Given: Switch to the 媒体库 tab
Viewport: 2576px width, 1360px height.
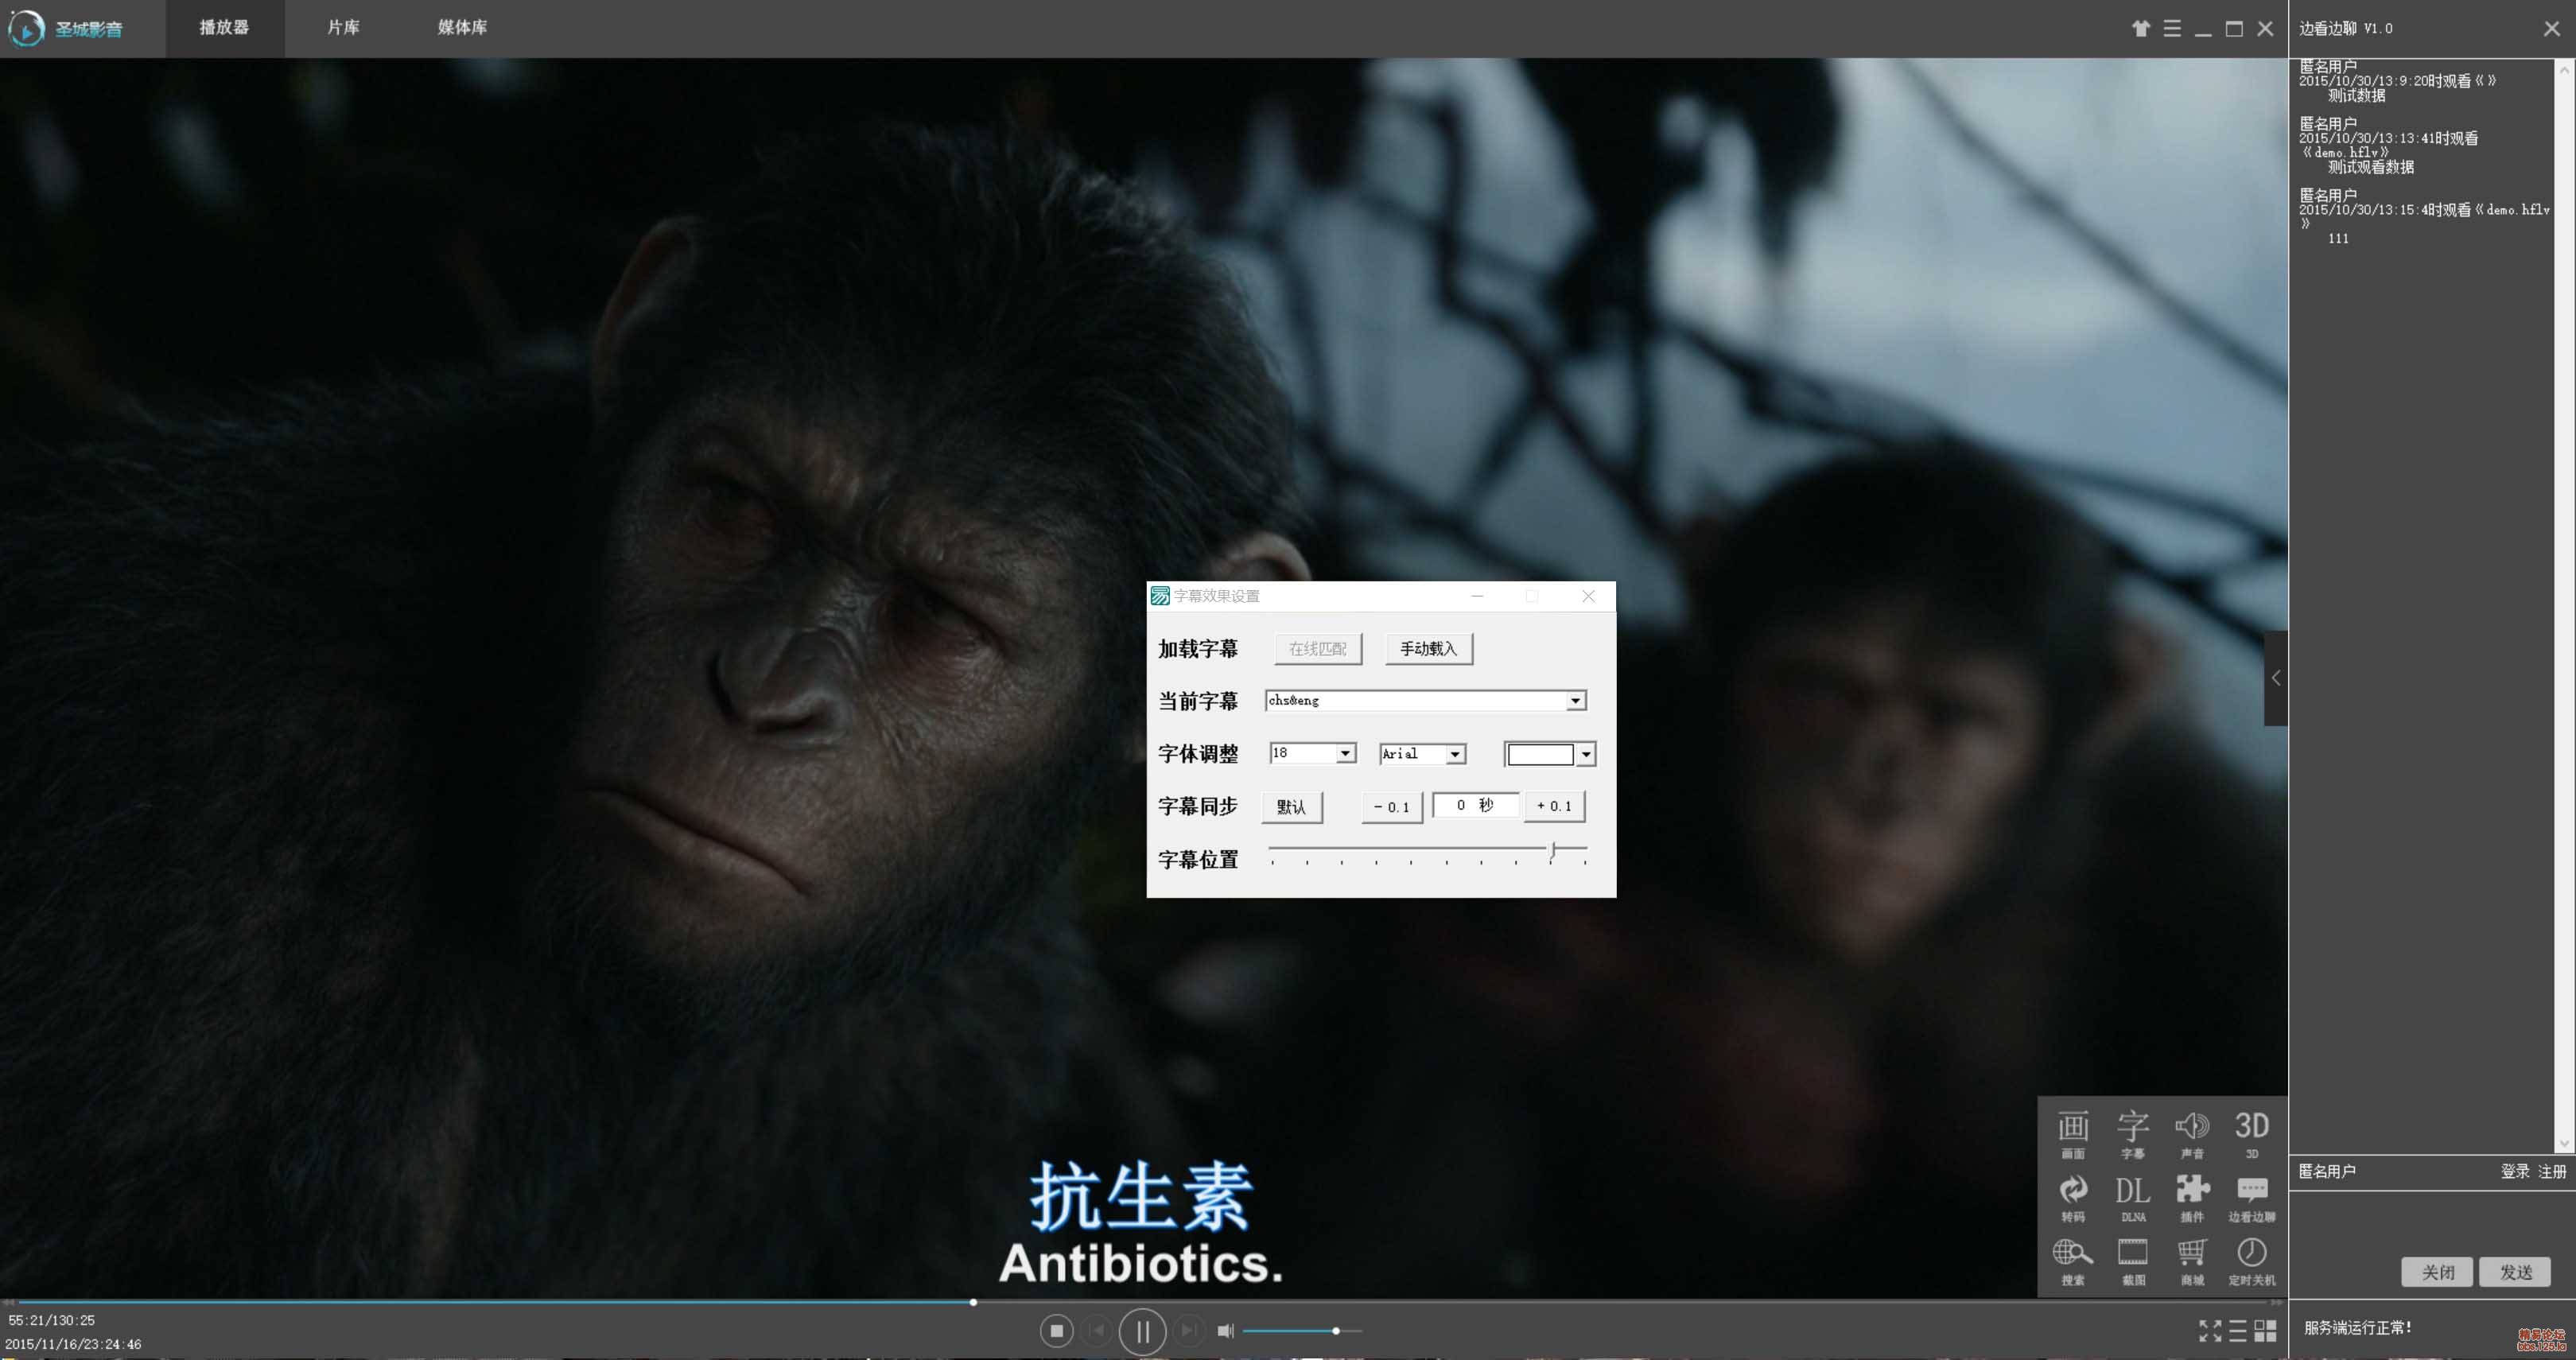Looking at the screenshot, I should click(x=462, y=28).
